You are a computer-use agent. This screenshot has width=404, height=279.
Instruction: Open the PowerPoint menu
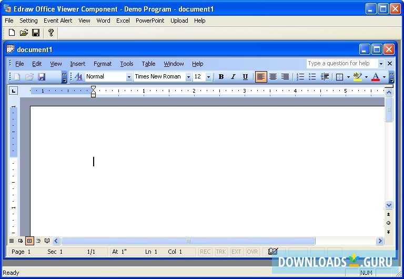pos(150,21)
